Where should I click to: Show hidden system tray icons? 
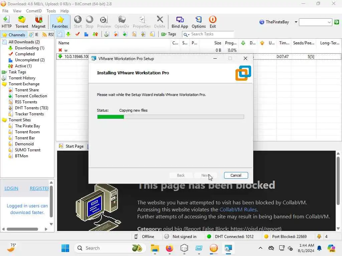(x=261, y=248)
